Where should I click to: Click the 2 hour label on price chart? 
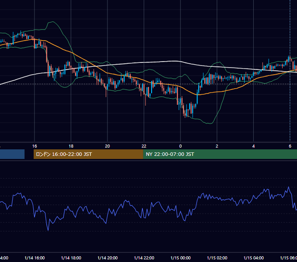217,146
